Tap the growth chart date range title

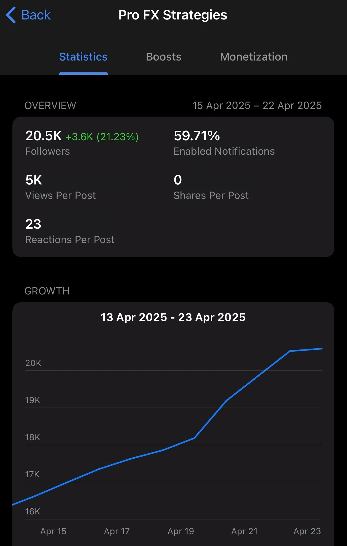pos(173,317)
